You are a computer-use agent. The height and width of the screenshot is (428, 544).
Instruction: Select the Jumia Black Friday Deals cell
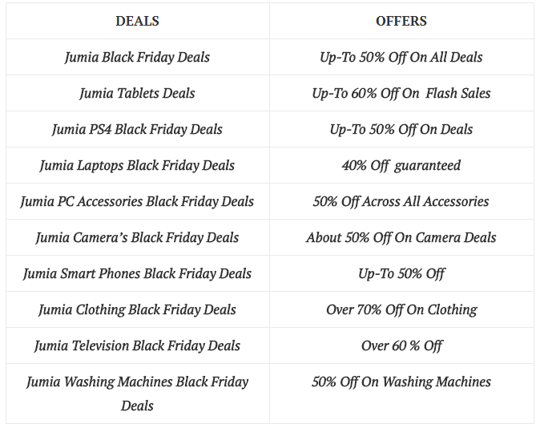coord(137,57)
